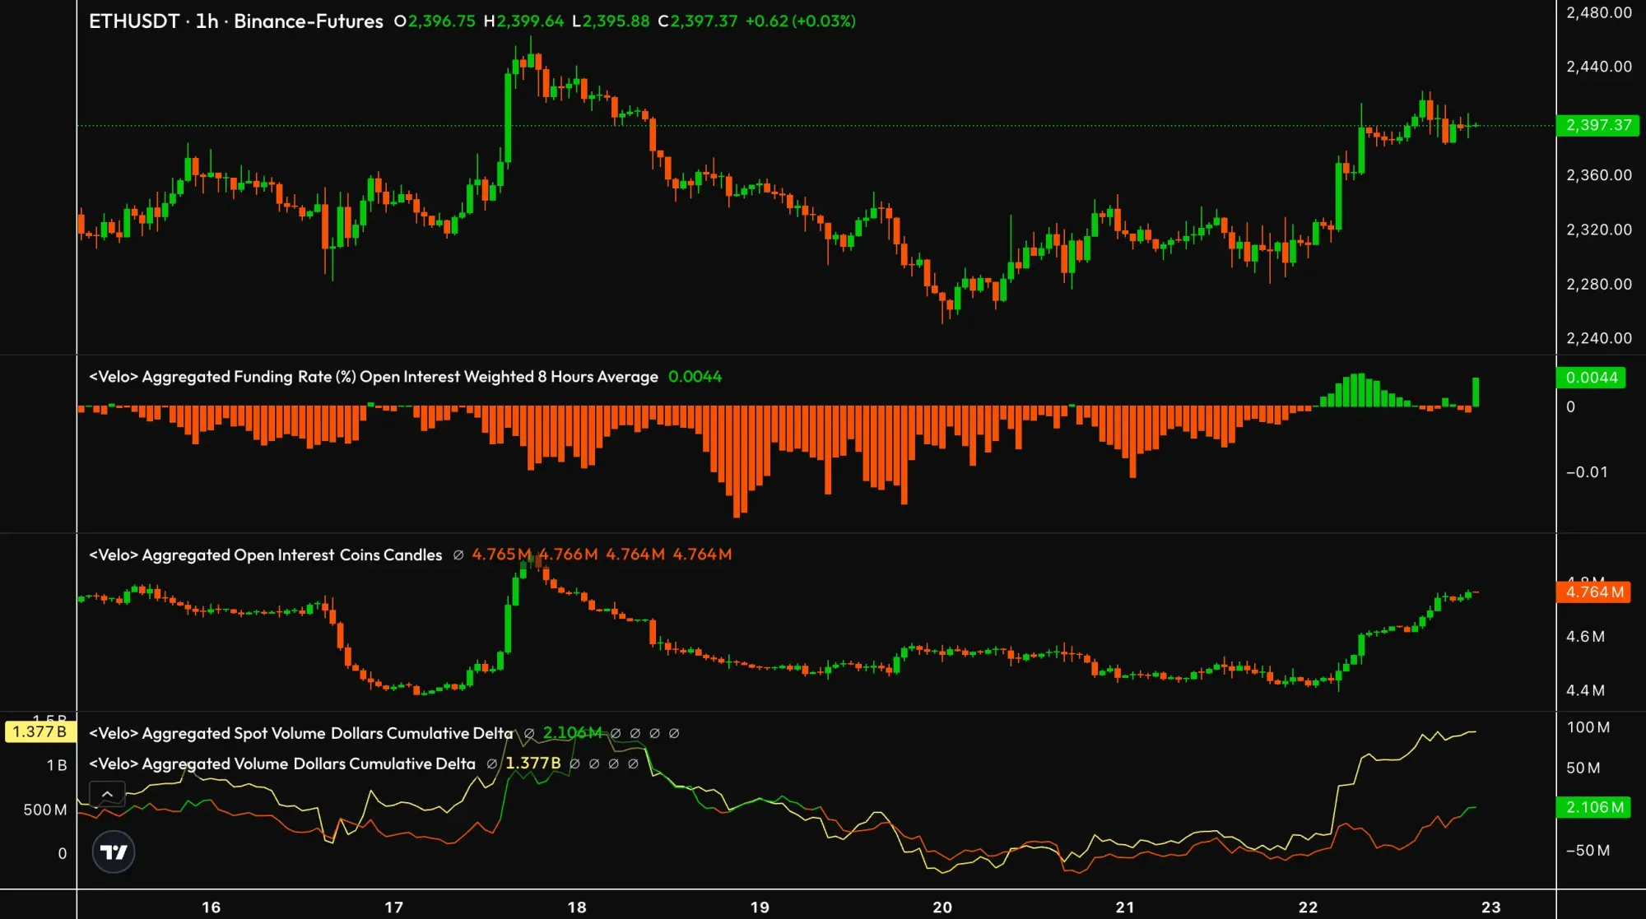Viewport: 1646px width, 919px height.
Task: Collapse the indicator legend with chevron
Action: [107, 794]
